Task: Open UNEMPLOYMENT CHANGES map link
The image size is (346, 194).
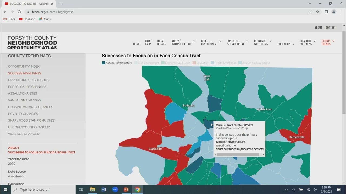Action: pos(29,127)
